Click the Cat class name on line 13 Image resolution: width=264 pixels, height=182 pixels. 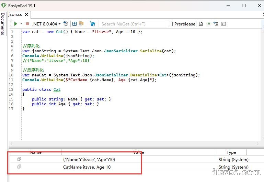57,89
